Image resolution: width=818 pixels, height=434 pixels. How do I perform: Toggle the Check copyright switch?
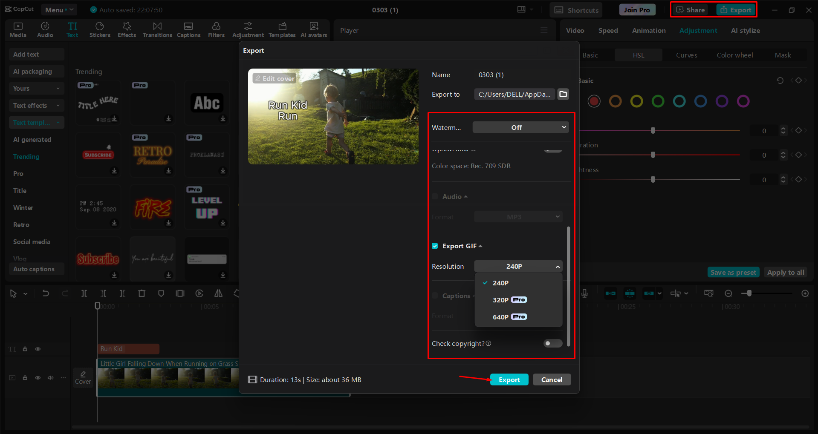pyautogui.click(x=552, y=343)
